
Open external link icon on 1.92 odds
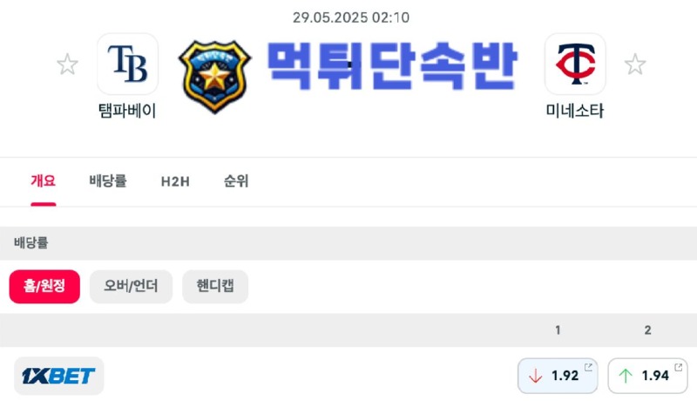pos(588,367)
